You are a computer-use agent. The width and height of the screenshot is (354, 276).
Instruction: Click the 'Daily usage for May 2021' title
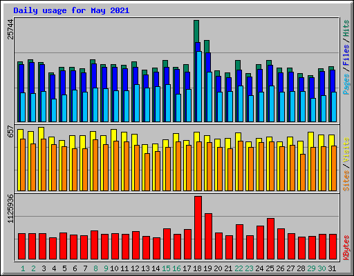point(71,10)
